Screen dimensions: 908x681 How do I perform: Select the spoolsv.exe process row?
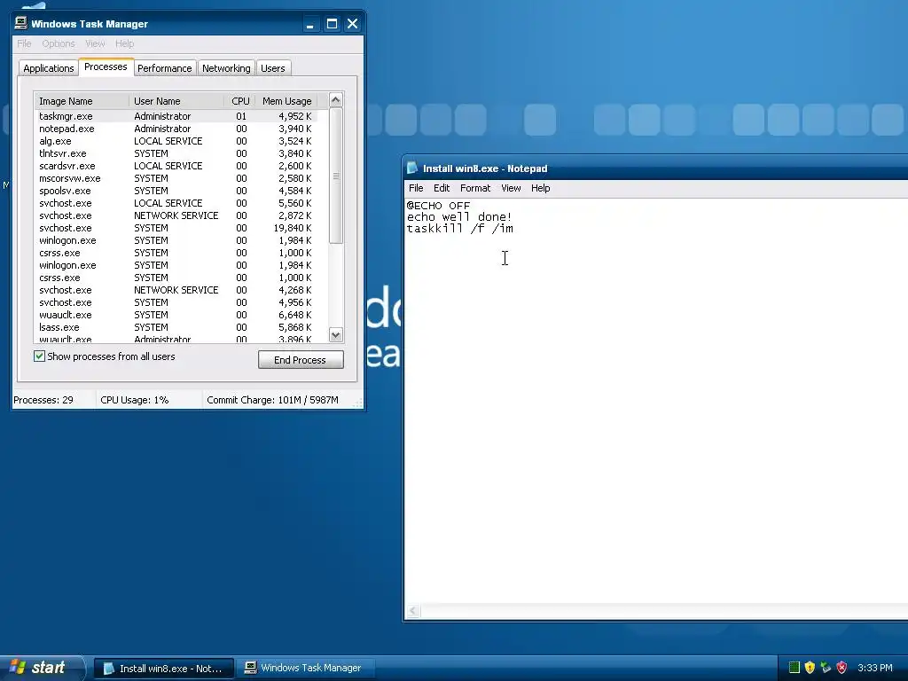[176, 191]
